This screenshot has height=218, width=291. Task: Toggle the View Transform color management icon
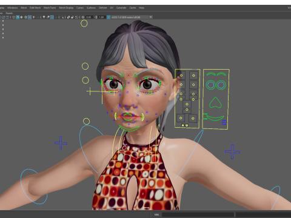coord(109,17)
